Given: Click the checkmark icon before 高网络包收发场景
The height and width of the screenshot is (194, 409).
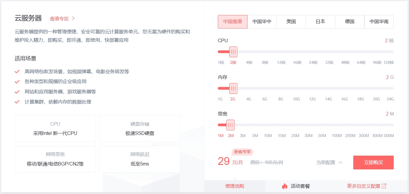Looking at the screenshot, I should (17, 71).
